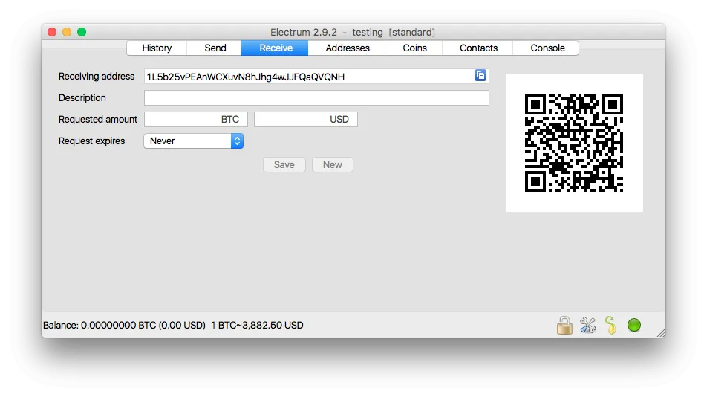Click the USD requested amount field
The height and width of the screenshot is (397, 707).
306,119
